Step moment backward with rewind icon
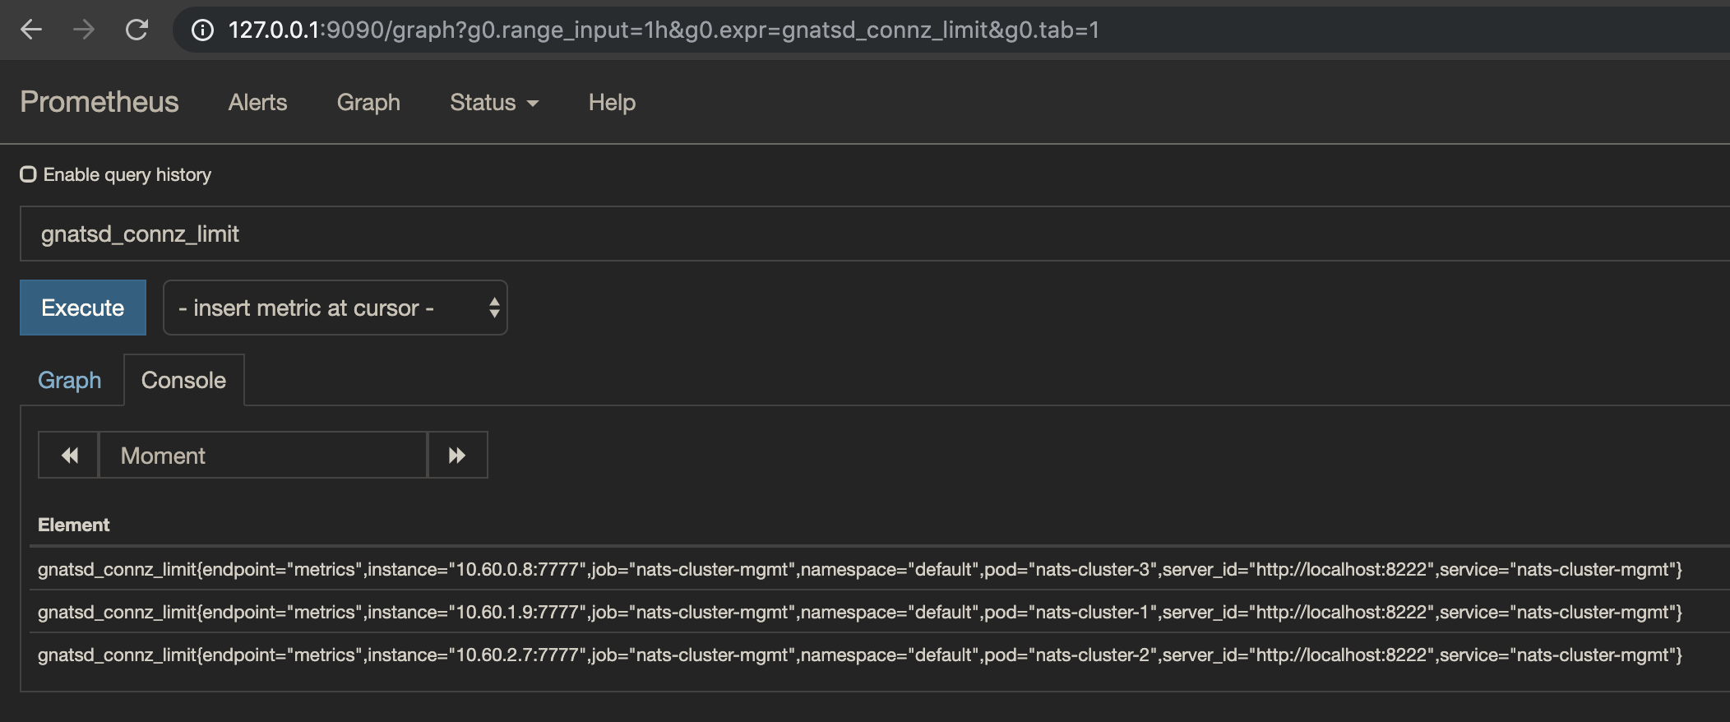This screenshot has width=1730, height=722. (69, 455)
